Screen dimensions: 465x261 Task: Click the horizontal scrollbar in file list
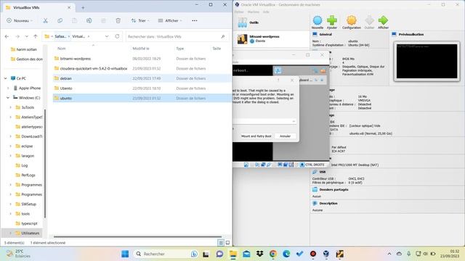[137, 237]
